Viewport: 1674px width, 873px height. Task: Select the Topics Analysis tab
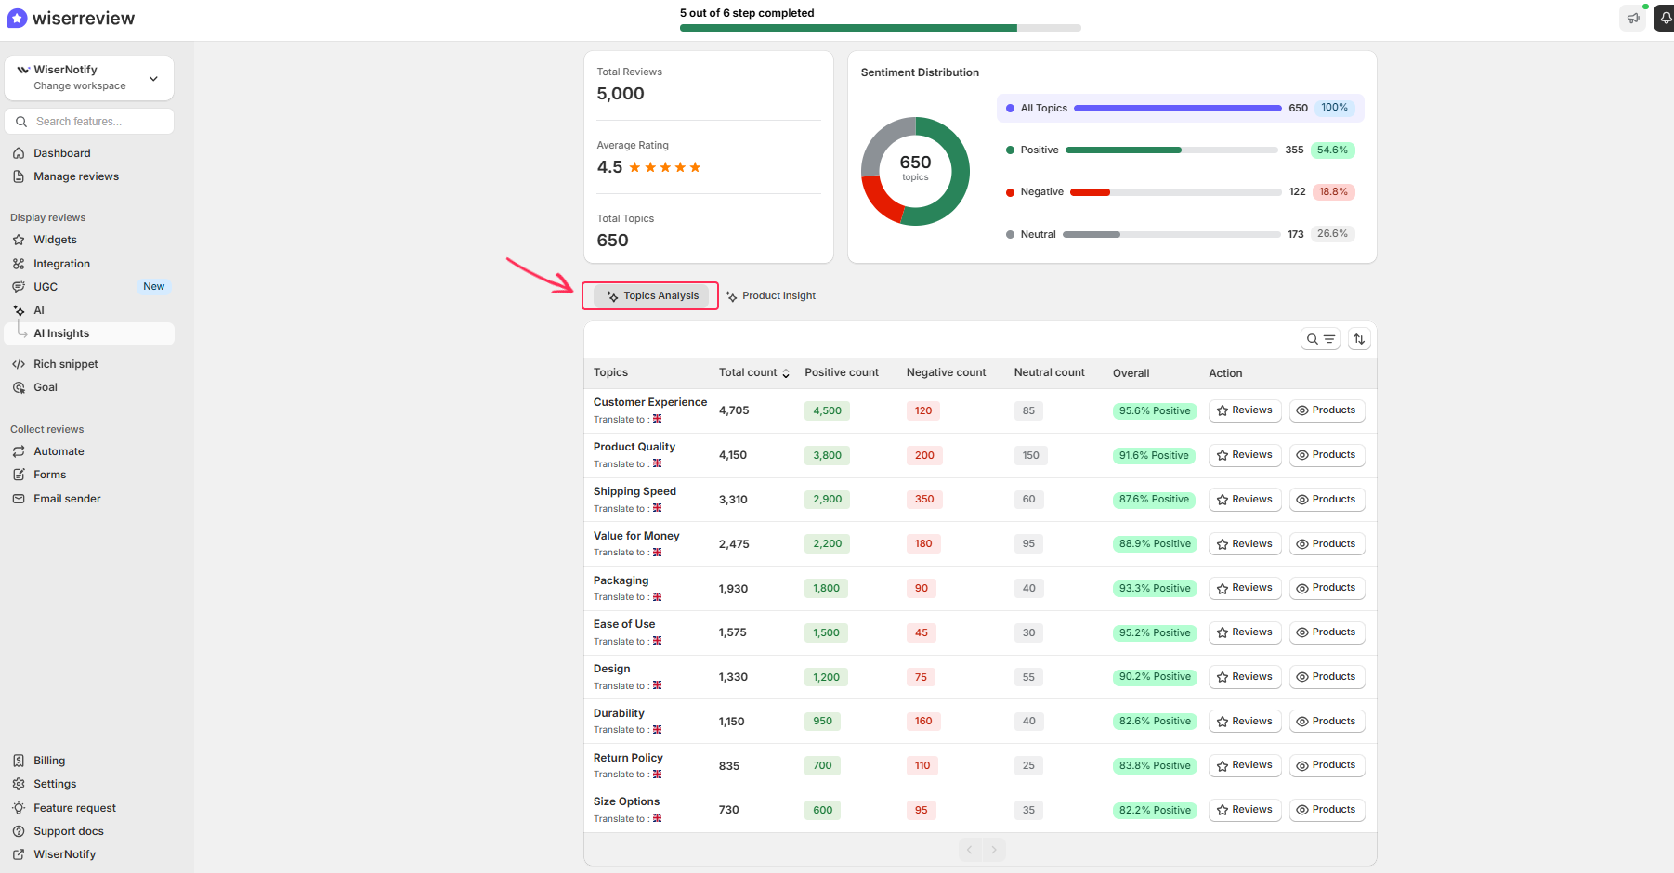(651, 296)
